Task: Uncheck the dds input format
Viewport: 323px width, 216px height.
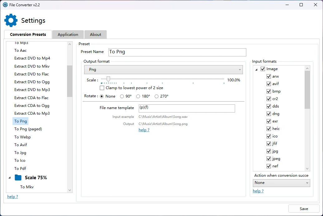Action: coord(269,106)
